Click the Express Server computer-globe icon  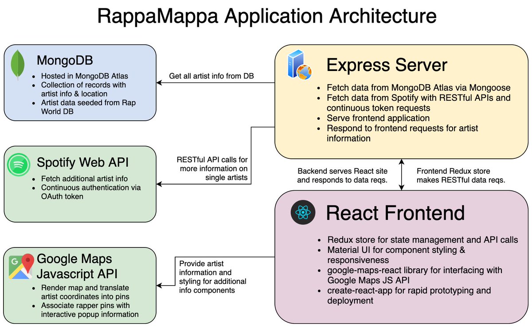299,65
